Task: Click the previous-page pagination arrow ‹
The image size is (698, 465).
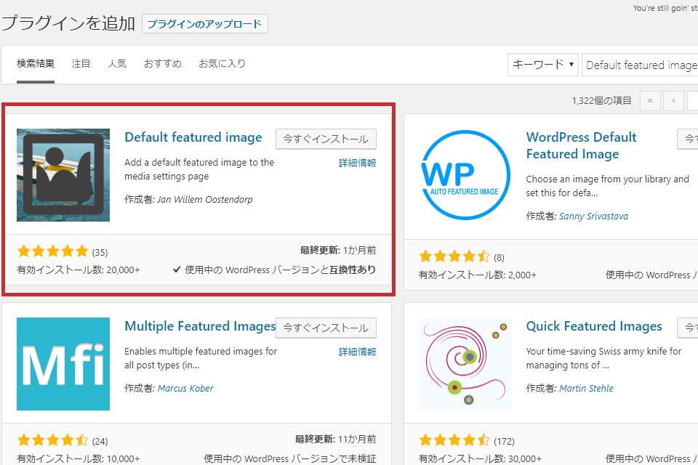Action: [x=674, y=101]
